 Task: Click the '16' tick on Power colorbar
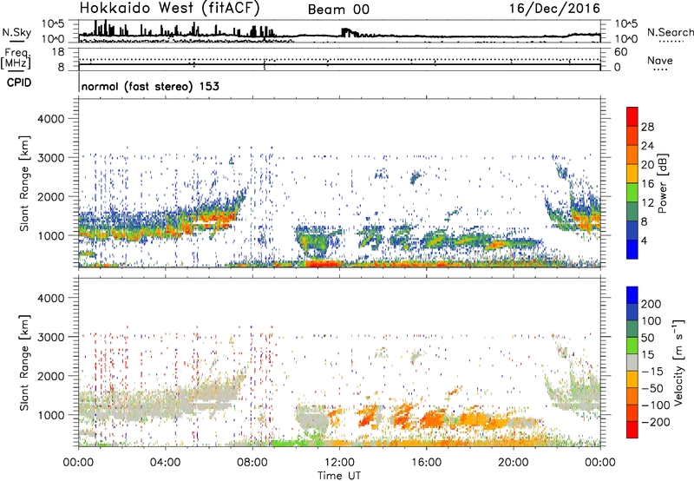coord(647,184)
